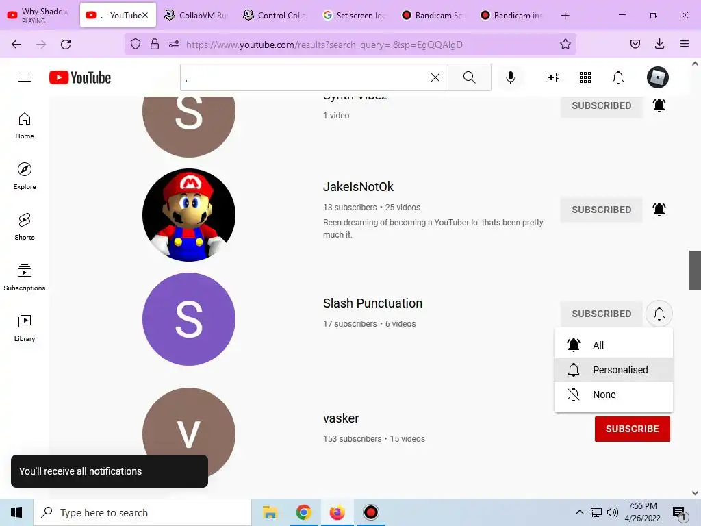Show hidden tray icons chevron
Viewport: 701px width, 526px height.
579,512
